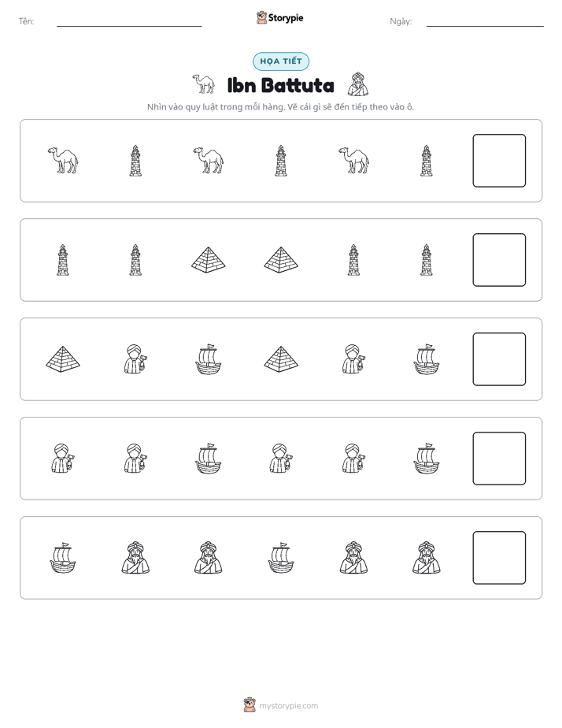Click the first ship in row five
Screen dimensions: 562x728
pyautogui.click(x=63, y=558)
